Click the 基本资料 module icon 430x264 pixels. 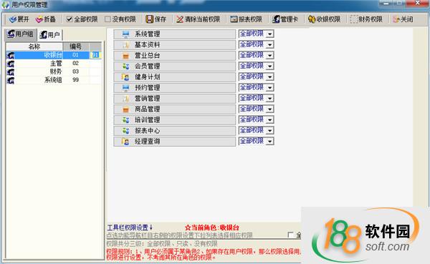pos(125,45)
